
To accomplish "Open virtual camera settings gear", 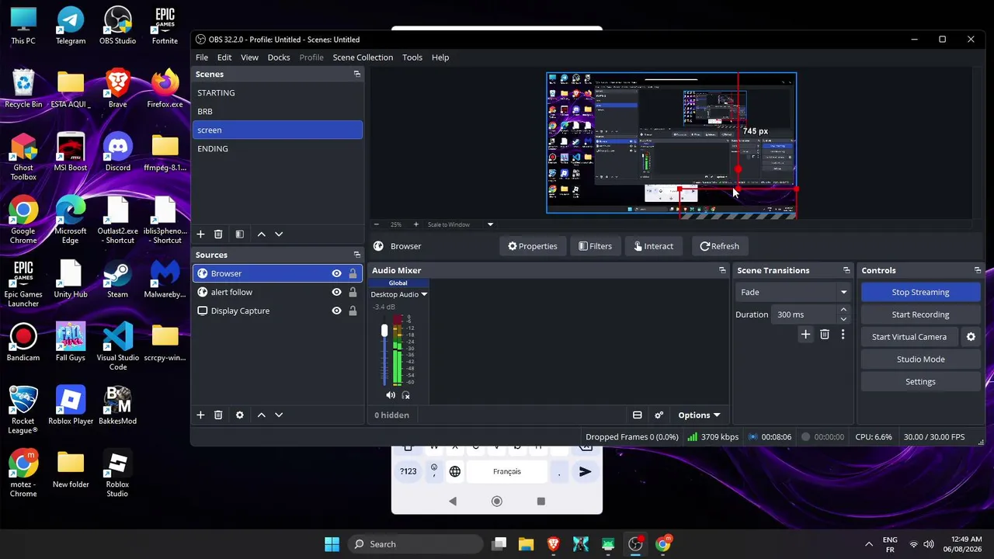I will [971, 337].
